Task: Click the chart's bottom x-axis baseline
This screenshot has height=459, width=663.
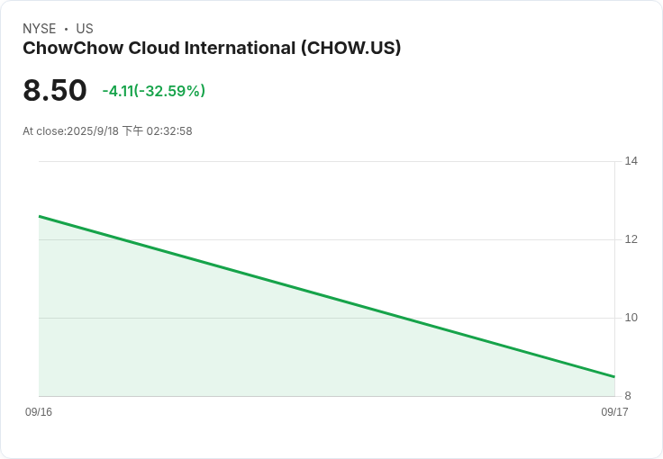Action: (x=324, y=396)
